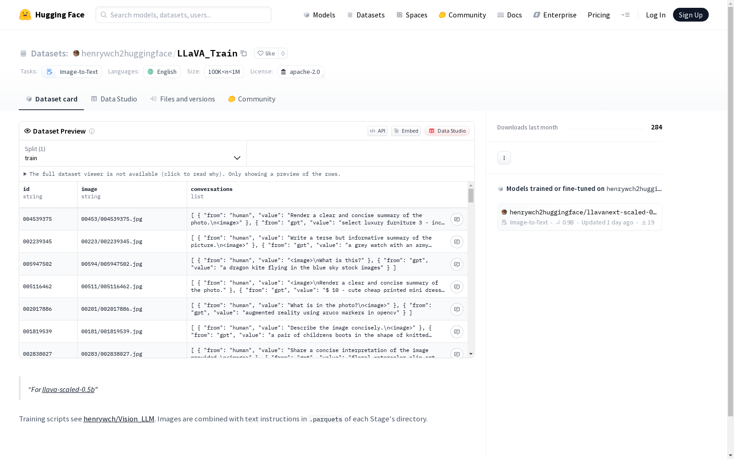This screenshot has width=734, height=459.
Task: Click the henrywch2huggingface avatar icon in the title
Action: click(76, 53)
